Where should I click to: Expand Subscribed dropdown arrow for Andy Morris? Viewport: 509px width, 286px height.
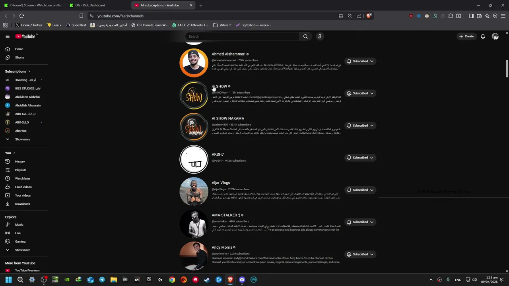coord(372,254)
